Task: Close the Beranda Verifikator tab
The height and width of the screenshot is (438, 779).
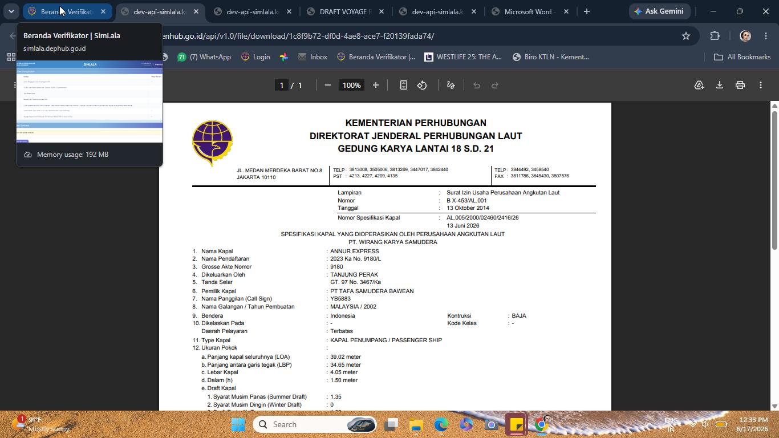Action: (103, 11)
